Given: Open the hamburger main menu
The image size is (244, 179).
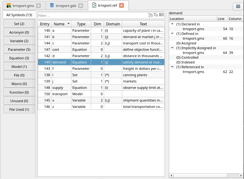Looking at the screenshot, I should pos(238,6).
